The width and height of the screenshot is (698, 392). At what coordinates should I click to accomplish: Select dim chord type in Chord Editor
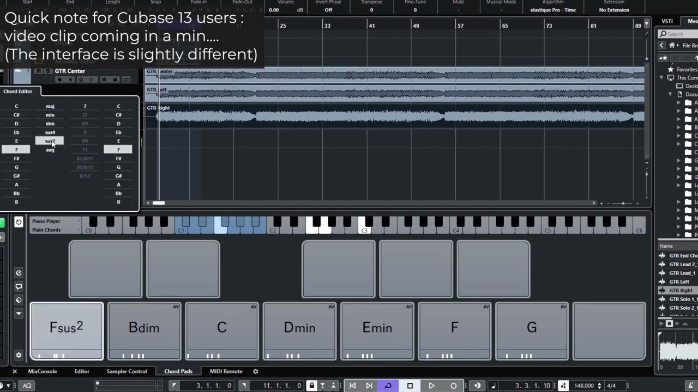pyautogui.click(x=50, y=124)
